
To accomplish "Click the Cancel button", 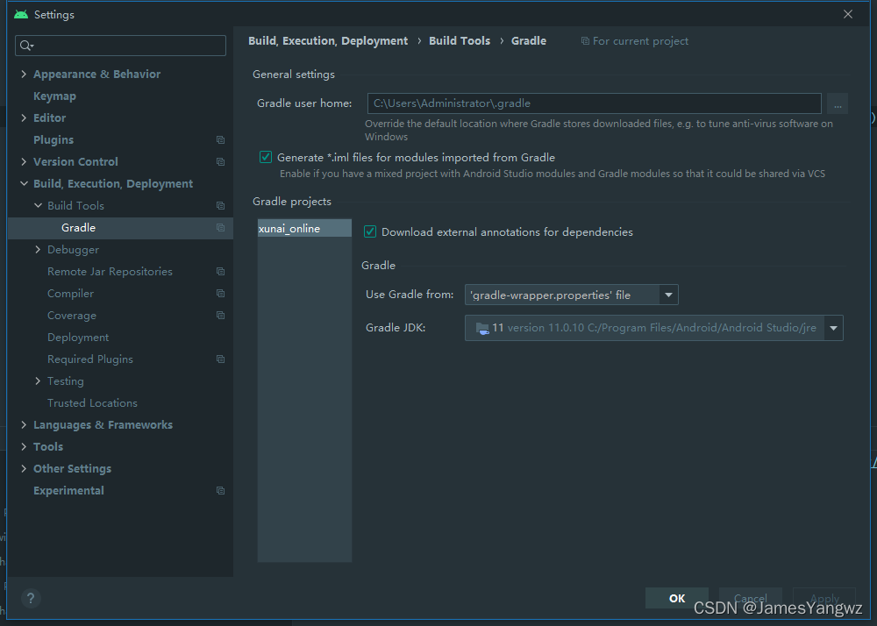I will pyautogui.click(x=750, y=598).
